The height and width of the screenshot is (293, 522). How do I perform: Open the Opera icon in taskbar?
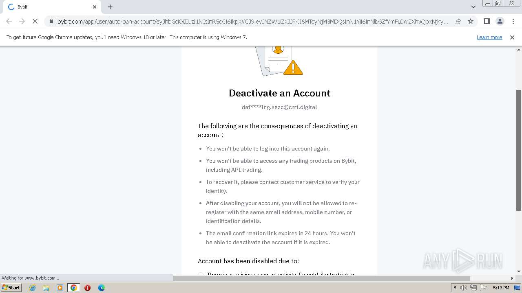(x=87, y=288)
